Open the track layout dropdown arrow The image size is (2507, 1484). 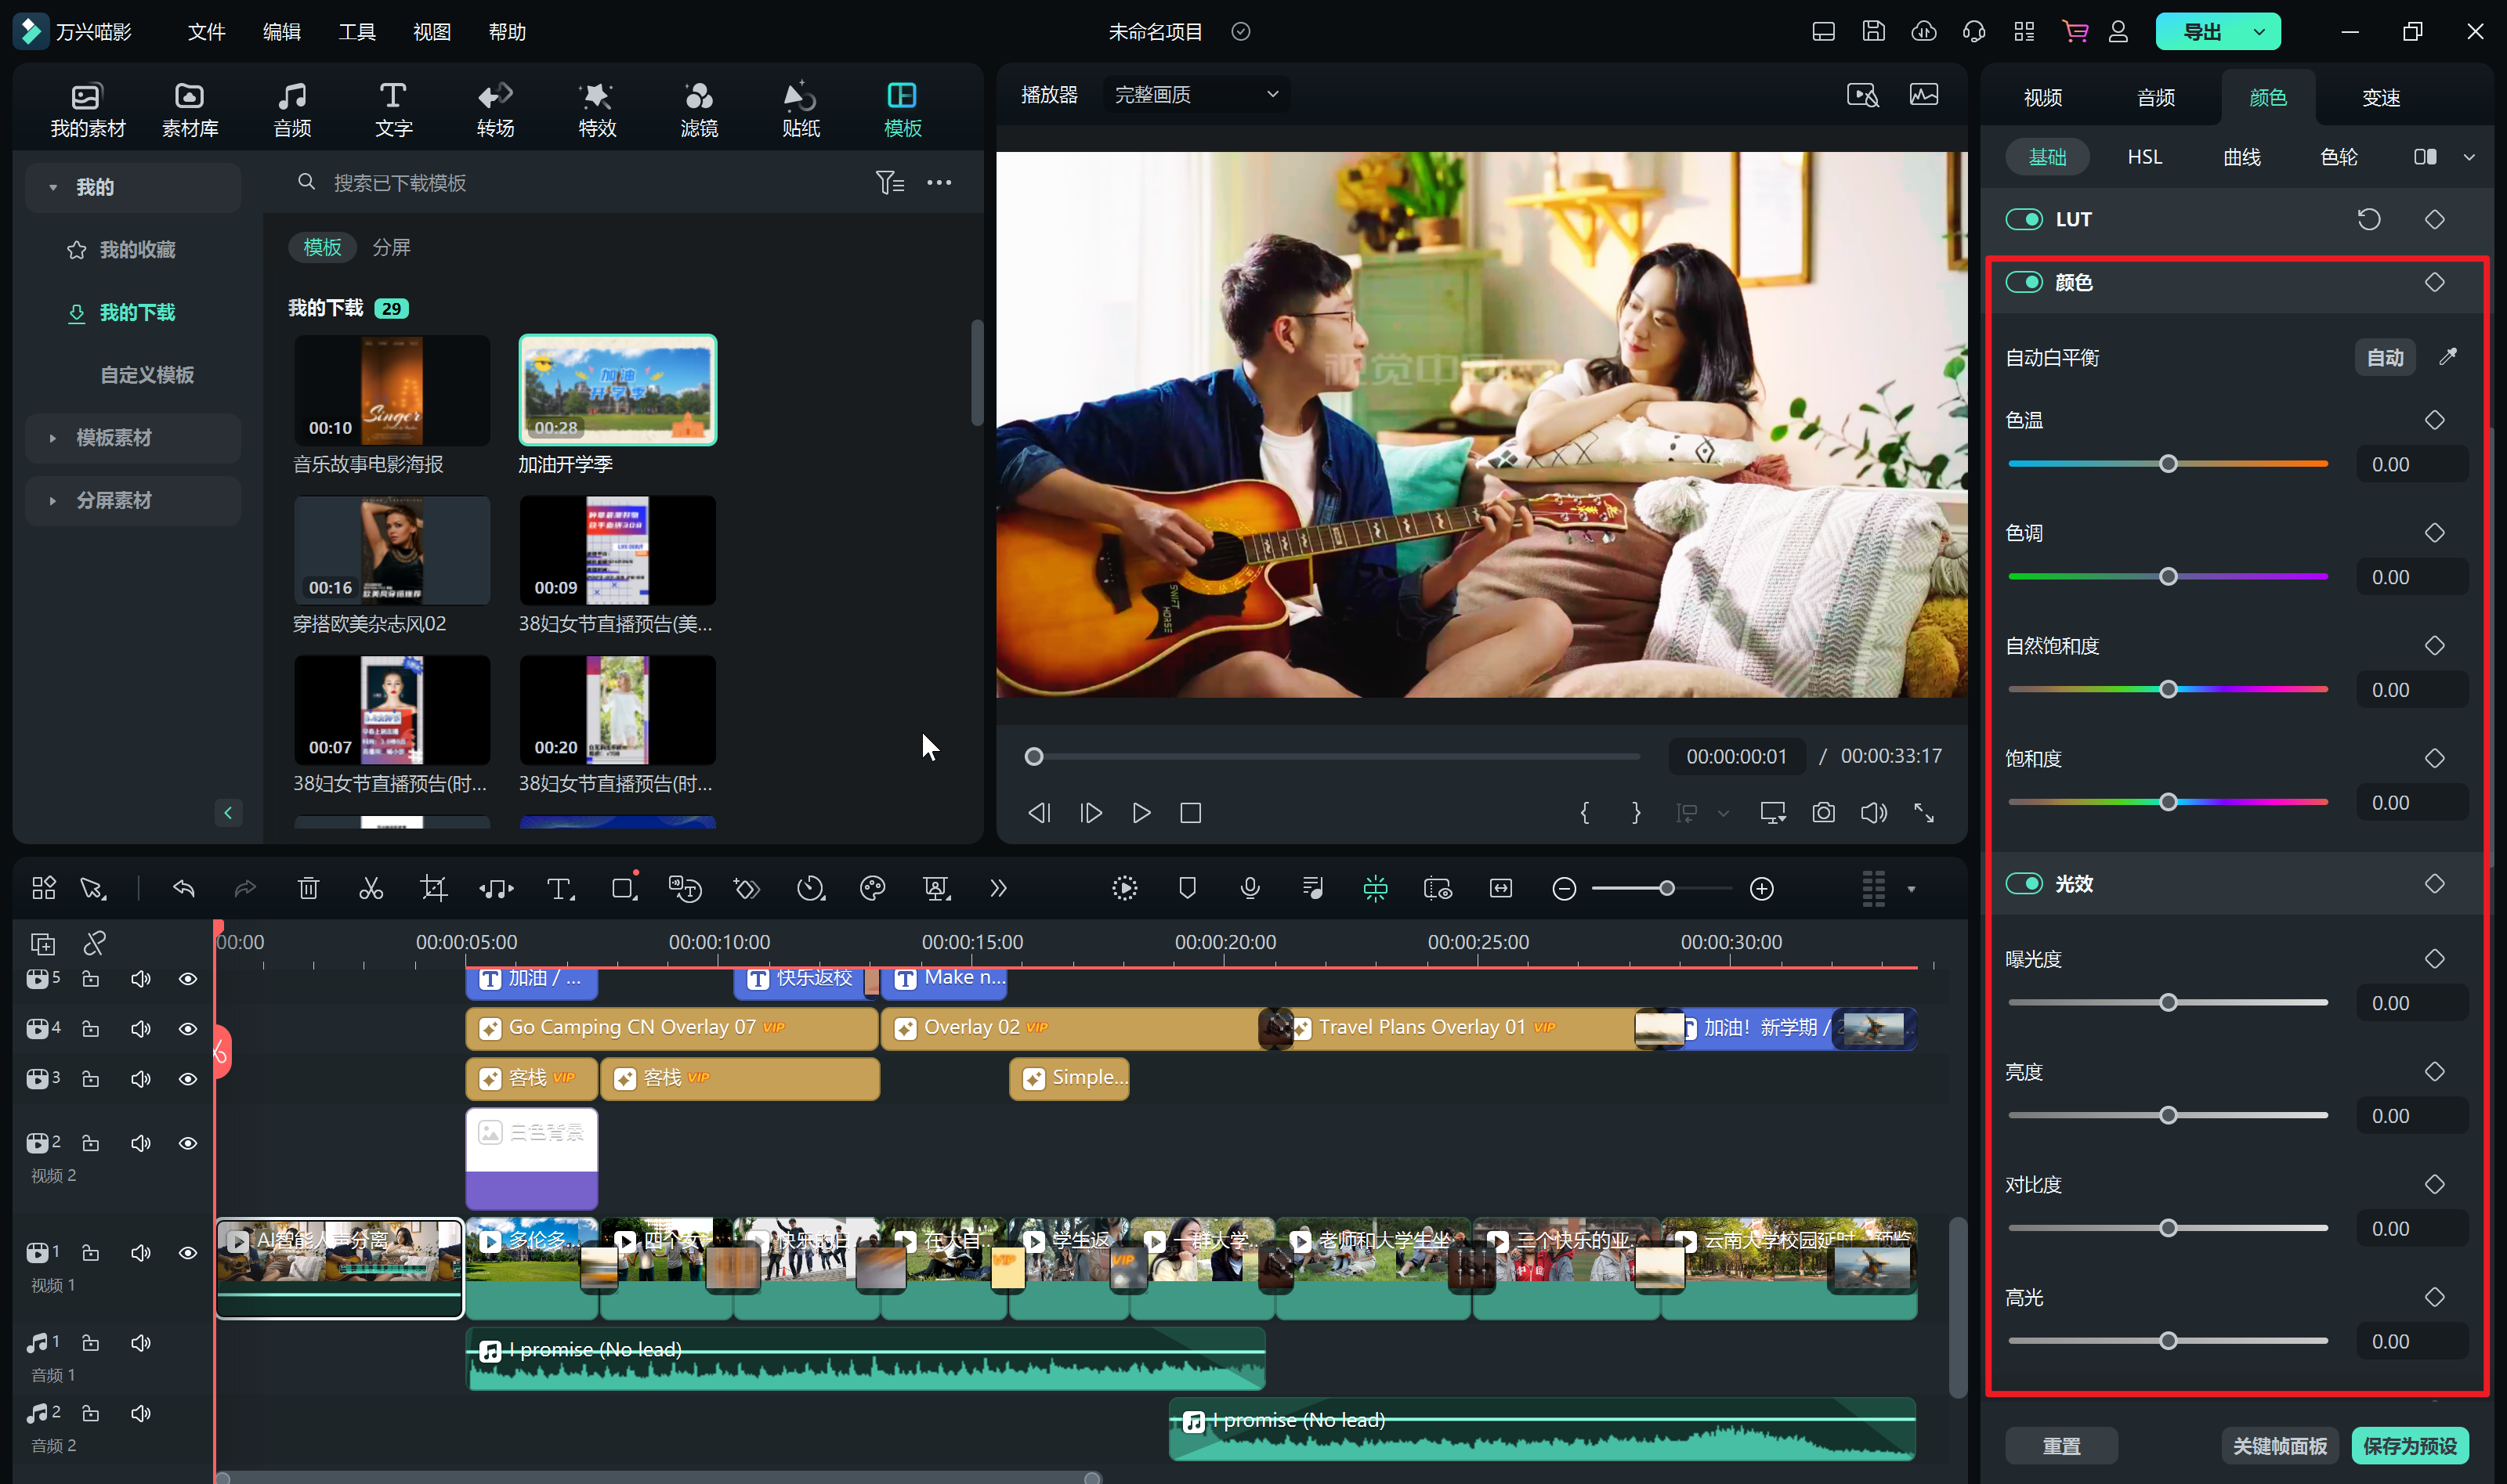[1911, 888]
